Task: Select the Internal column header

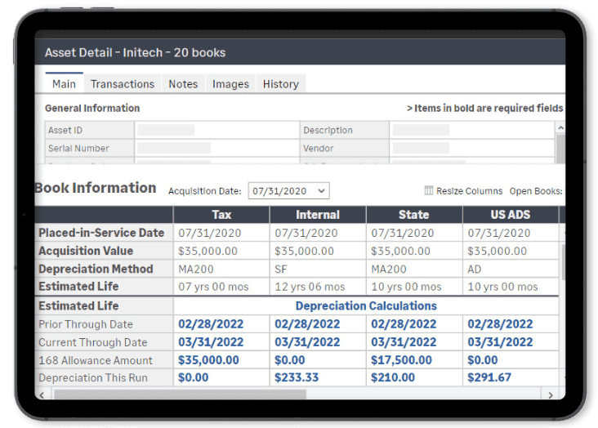Action: tap(318, 214)
